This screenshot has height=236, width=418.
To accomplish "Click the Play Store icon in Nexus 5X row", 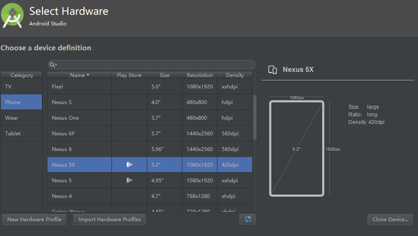I will point(129,165).
